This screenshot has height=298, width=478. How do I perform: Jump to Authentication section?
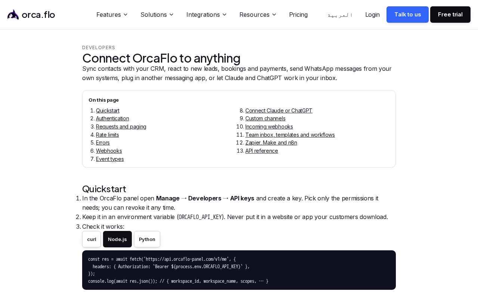[112, 118]
